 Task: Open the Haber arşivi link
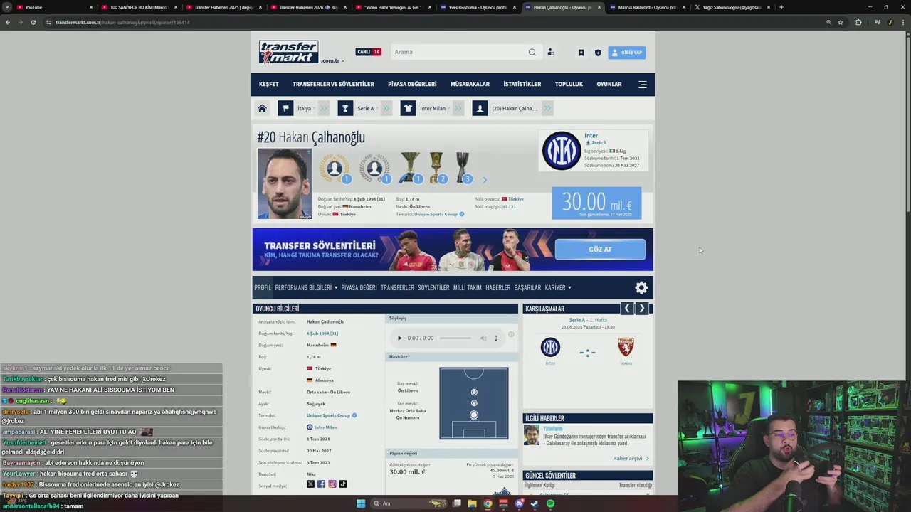coord(631,459)
